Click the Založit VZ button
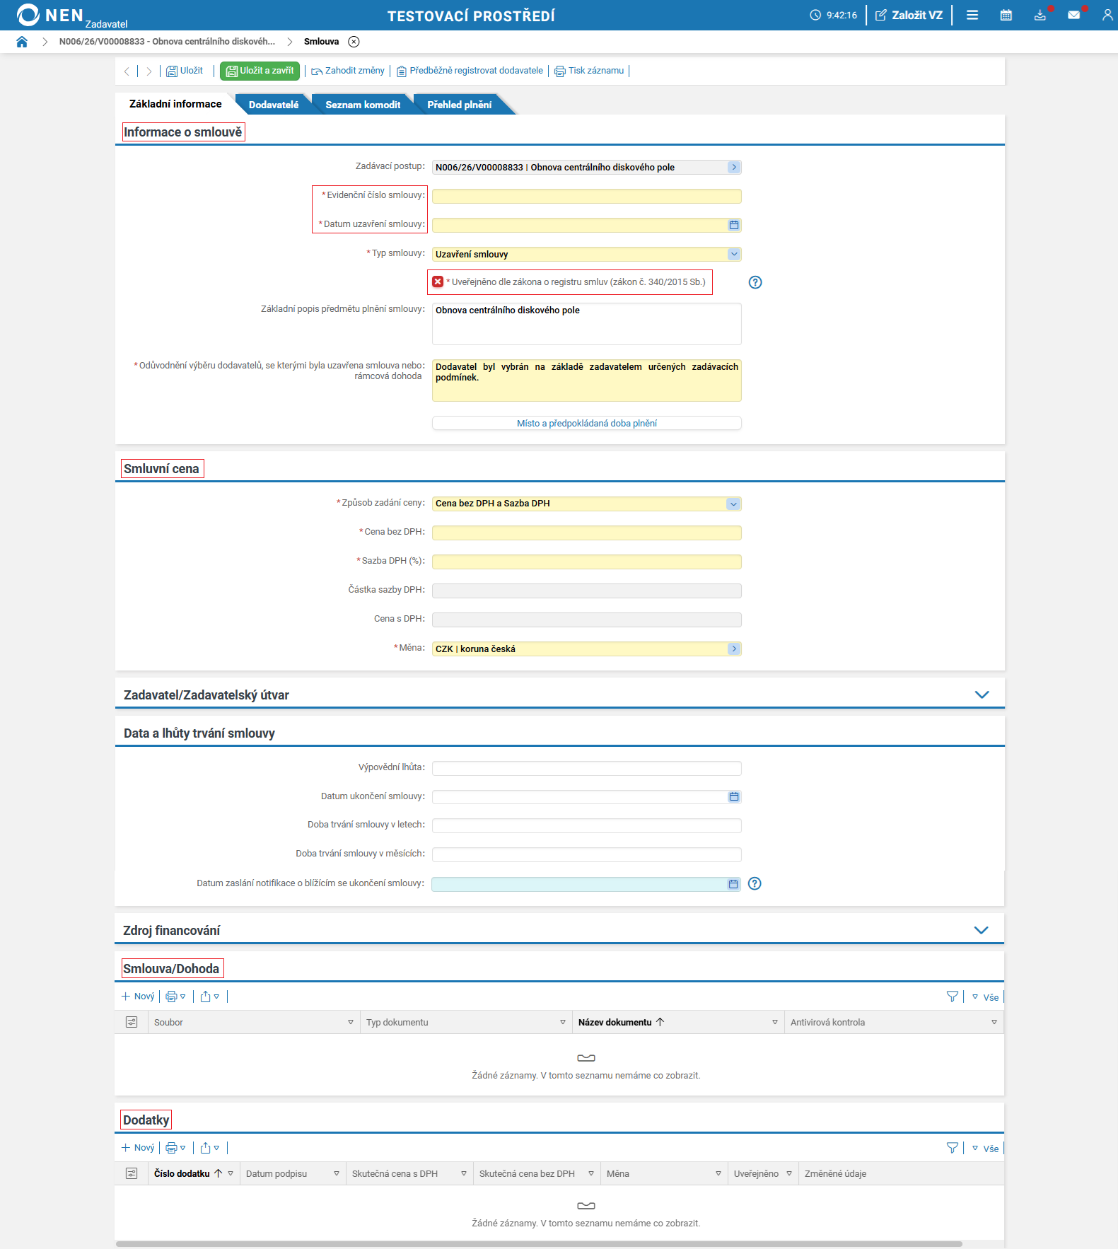Image resolution: width=1118 pixels, height=1249 pixels. 909,15
